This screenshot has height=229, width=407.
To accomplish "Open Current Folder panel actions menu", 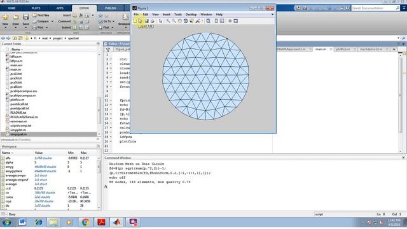I will [x=98, y=44].
